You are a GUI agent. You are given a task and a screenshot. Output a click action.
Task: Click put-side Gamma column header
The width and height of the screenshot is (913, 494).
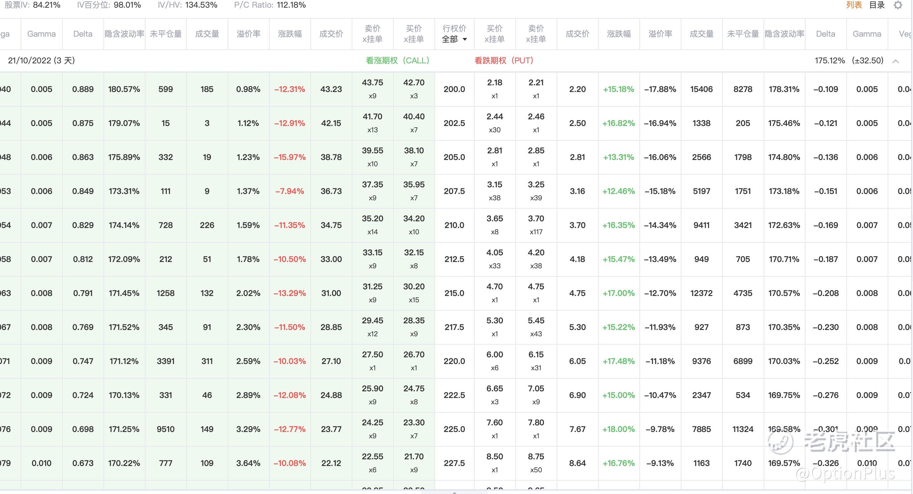click(x=867, y=34)
